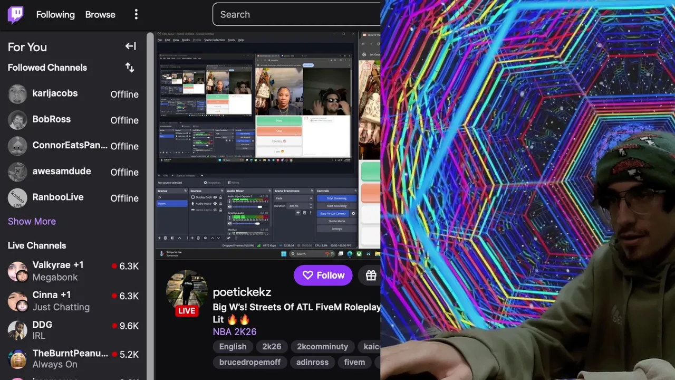The width and height of the screenshot is (675, 380).
Task: Click the sidebar vertical scrollbar
Action: click(x=150, y=206)
